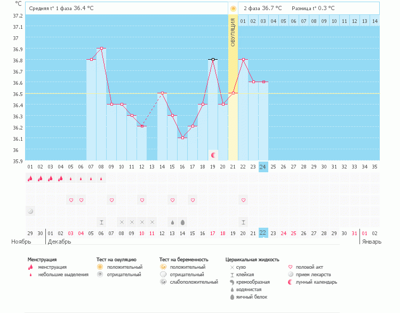Screen dimensions: 400x313
Task: Click the watery fluid drop on cycle day 15
Action: (172, 222)
